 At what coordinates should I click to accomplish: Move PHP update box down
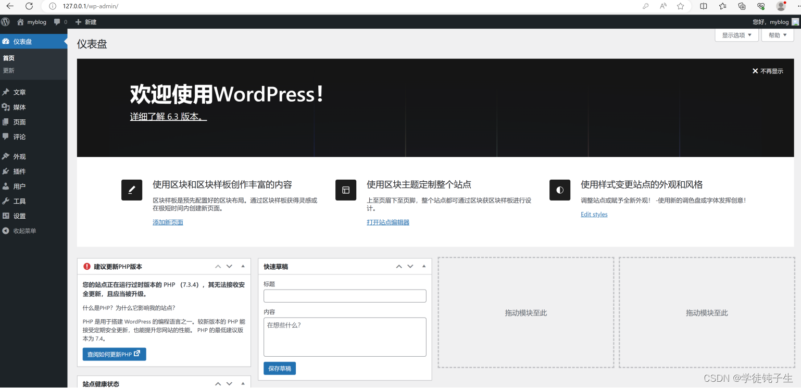click(229, 267)
